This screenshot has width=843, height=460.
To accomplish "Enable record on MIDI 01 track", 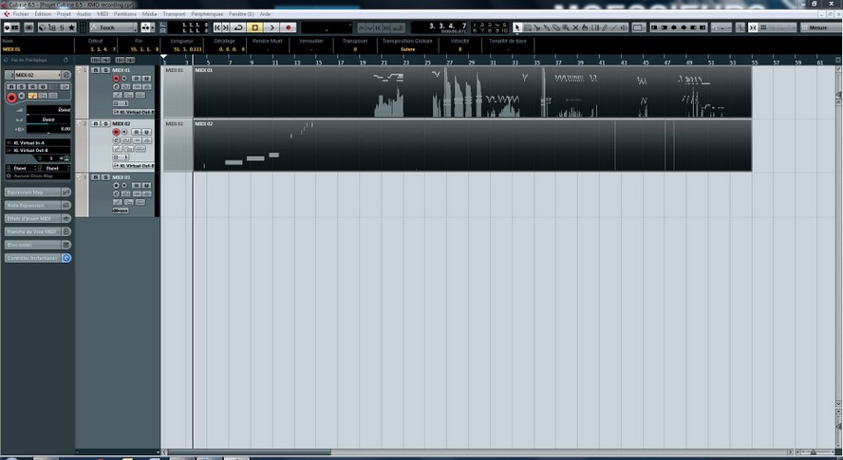I will coord(117,78).
